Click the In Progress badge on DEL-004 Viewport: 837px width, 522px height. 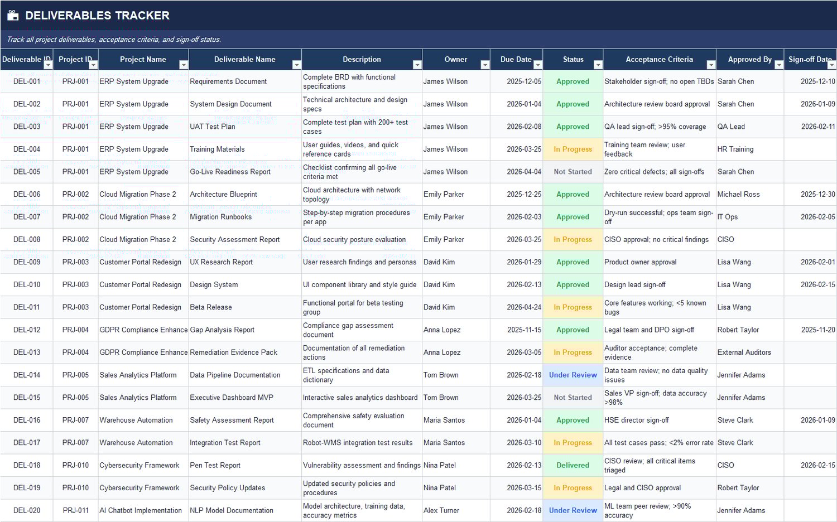(x=573, y=149)
